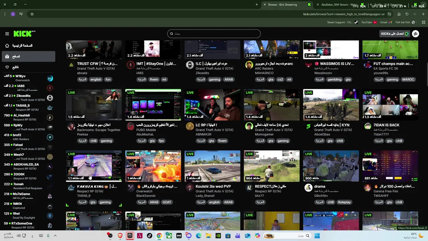Open the weather widget showing 20°C

413,236
